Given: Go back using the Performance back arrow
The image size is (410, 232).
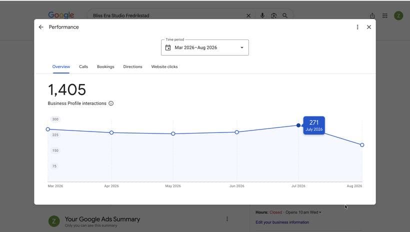Looking at the screenshot, I should pyautogui.click(x=41, y=27).
